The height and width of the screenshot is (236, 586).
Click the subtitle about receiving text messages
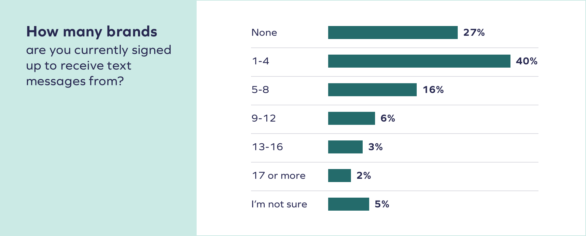[98, 66]
